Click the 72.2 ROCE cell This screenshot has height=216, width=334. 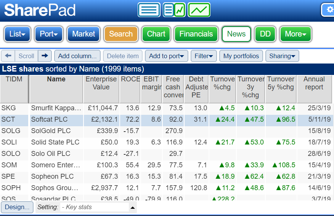130,119
